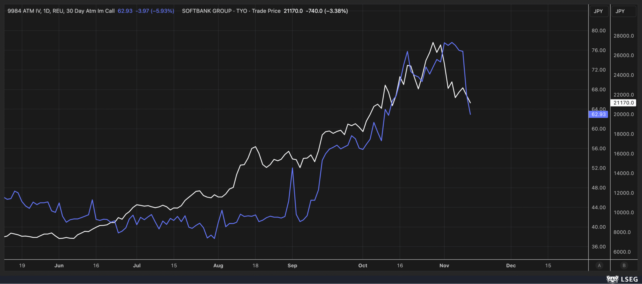The image size is (642, 284).
Task: Click the blue 62.93 last-value axis label
Action: pyautogui.click(x=598, y=114)
